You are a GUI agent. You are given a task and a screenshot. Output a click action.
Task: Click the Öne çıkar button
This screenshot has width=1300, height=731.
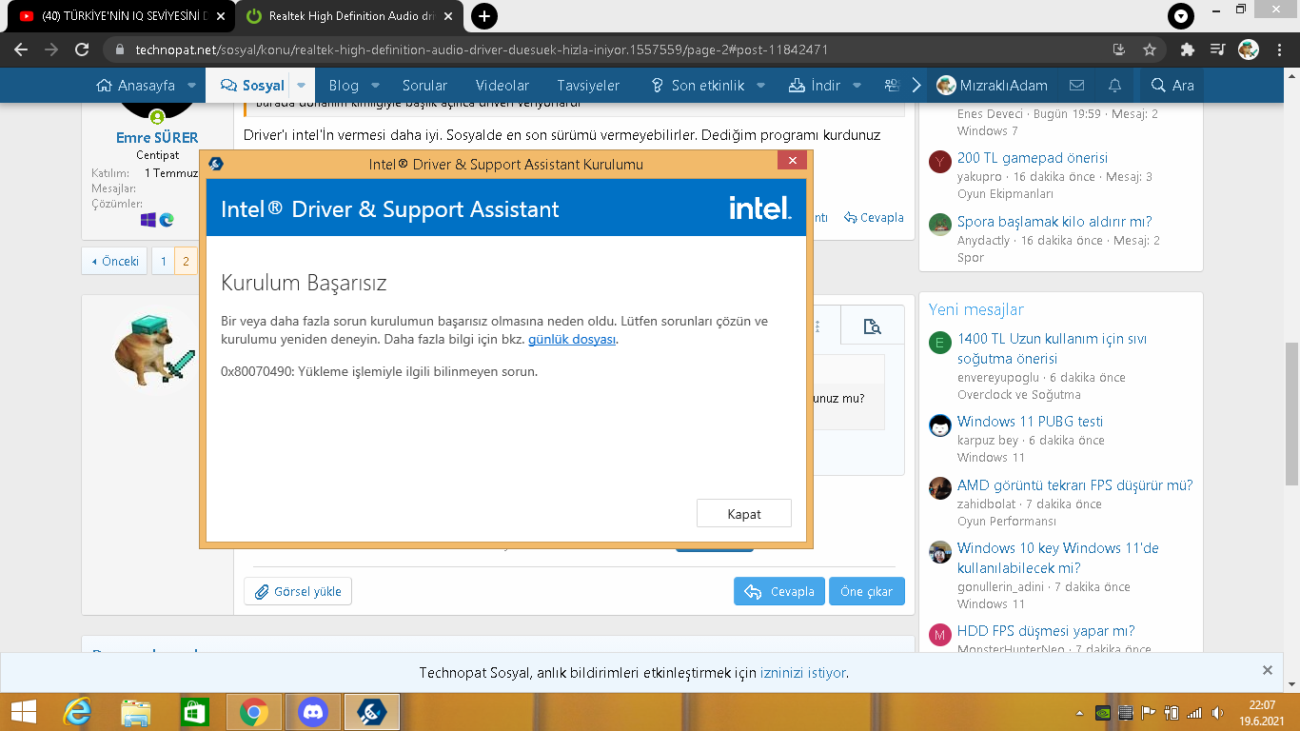(x=867, y=591)
